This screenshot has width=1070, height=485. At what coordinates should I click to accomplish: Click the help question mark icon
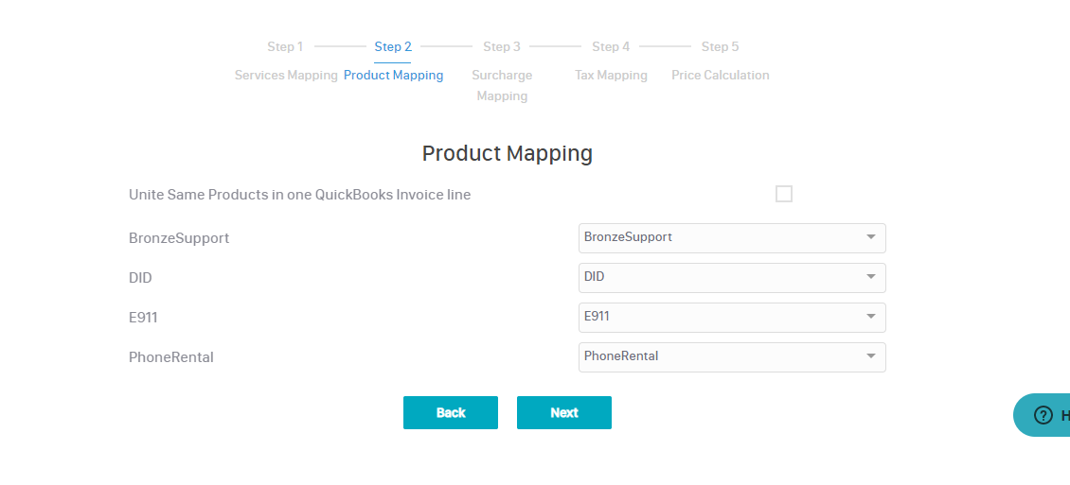click(x=1043, y=415)
